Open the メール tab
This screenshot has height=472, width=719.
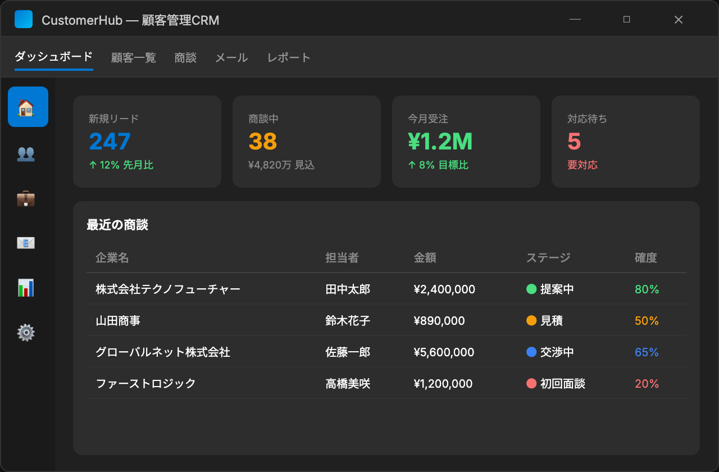tap(231, 57)
